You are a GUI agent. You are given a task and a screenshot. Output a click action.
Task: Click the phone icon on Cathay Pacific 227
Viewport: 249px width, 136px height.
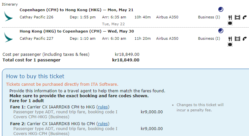(x=244, y=39)
